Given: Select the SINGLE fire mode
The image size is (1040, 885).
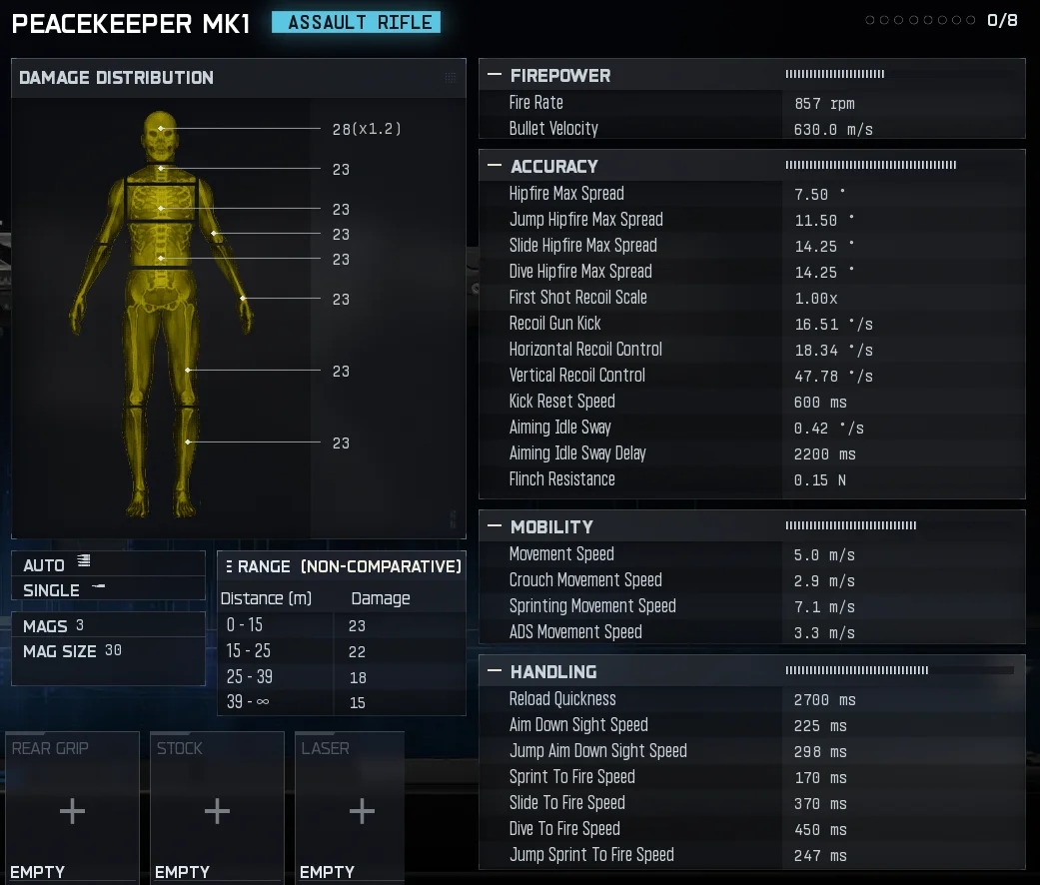Looking at the screenshot, I should point(51,590).
